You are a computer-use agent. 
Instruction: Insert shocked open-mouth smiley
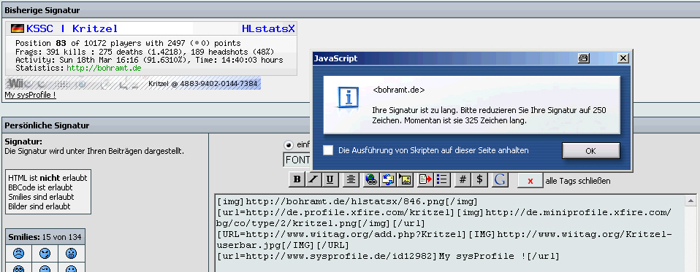[x=71, y=254]
